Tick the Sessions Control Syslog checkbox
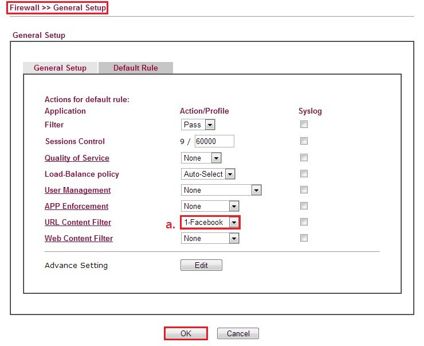This screenshot has width=424, height=346. pyautogui.click(x=304, y=141)
